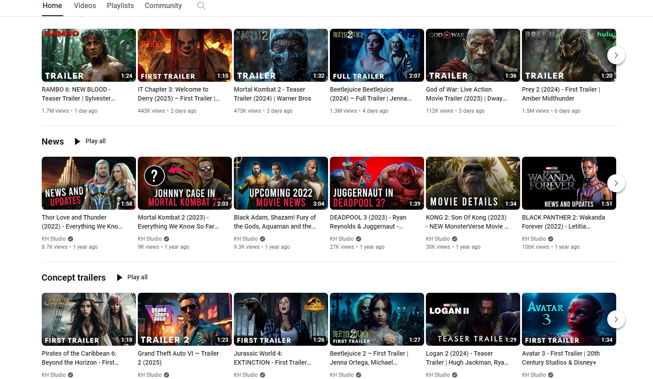Click '1.7M views • 1 day ago' text
This screenshot has height=379, width=653.
click(x=70, y=111)
